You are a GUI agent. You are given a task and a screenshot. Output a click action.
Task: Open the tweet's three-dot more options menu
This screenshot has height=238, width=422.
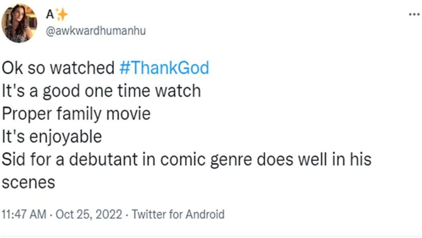pos(414,15)
